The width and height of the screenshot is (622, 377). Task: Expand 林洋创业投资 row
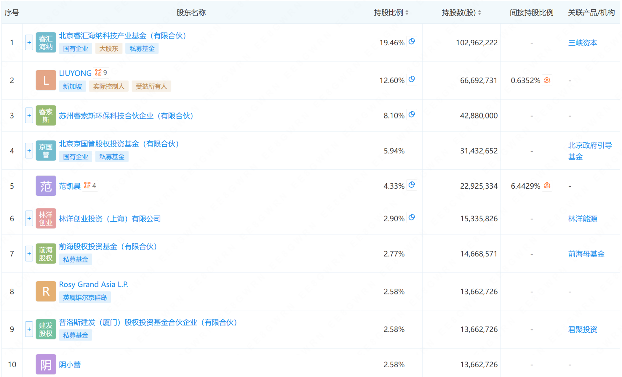[29, 218]
